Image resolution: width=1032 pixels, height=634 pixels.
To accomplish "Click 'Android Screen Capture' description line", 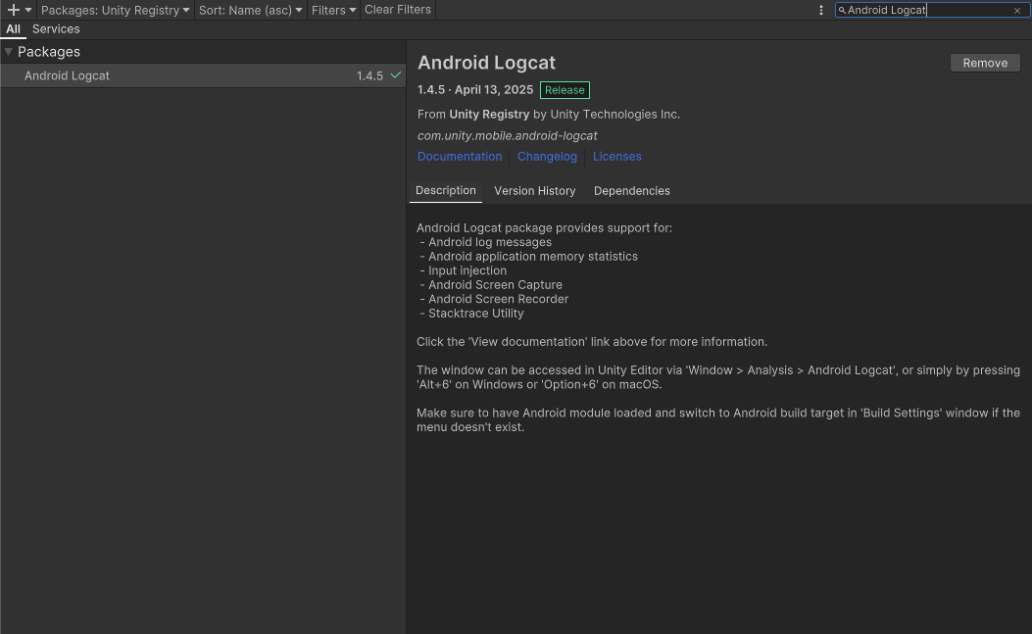I will pos(491,285).
